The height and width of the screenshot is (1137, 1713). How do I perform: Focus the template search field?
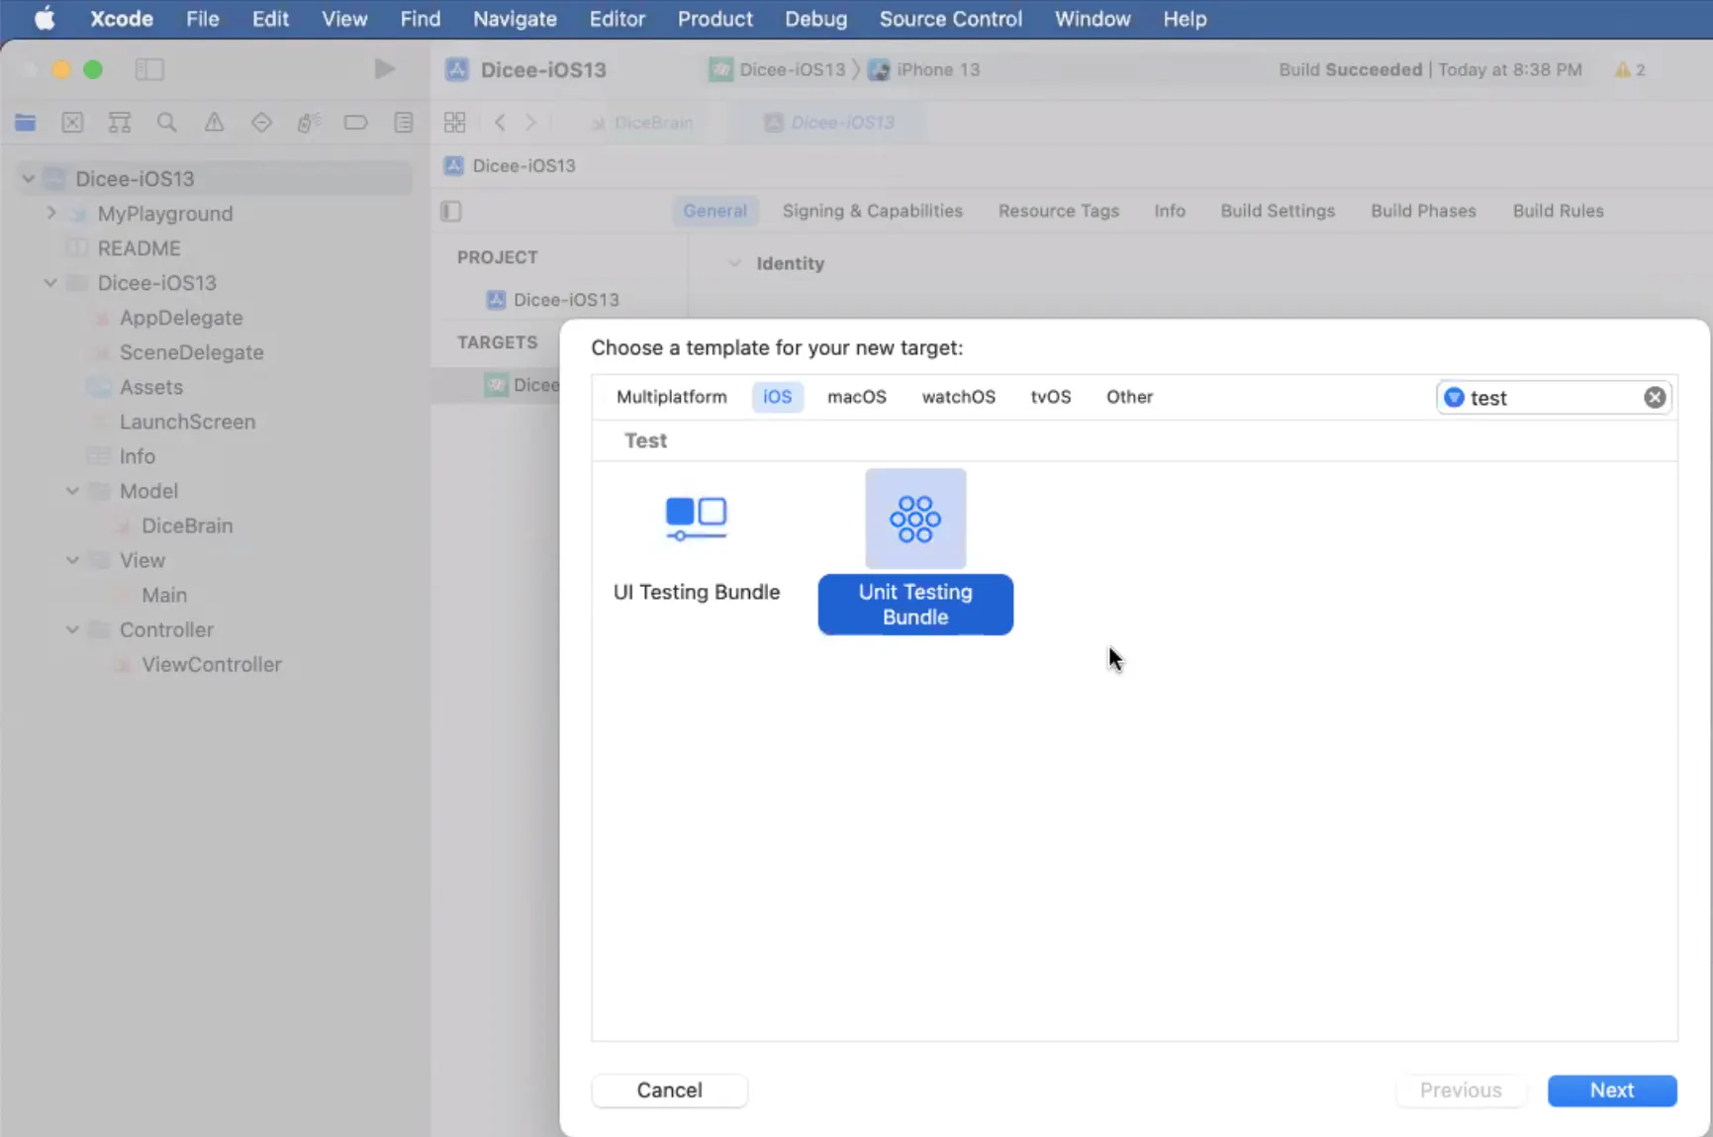click(x=1554, y=398)
